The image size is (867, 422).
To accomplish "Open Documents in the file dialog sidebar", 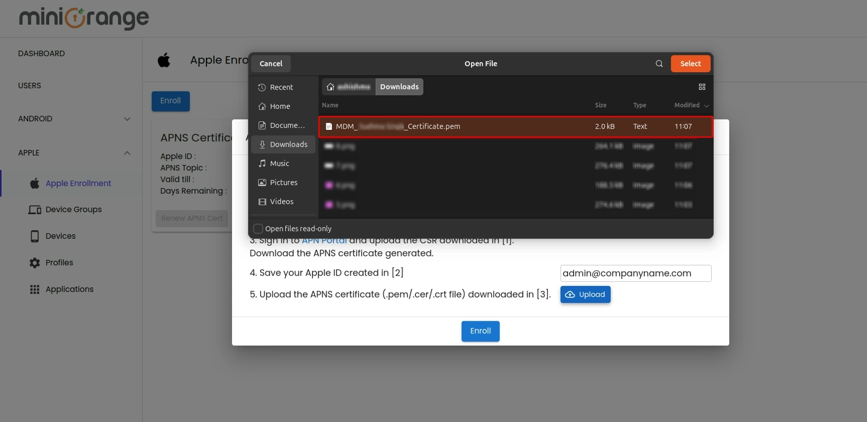I will (x=283, y=125).
